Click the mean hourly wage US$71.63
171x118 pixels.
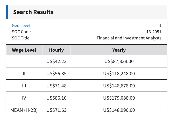56,110
